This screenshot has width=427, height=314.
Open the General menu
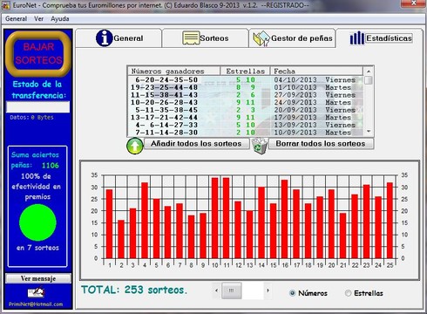pos(16,19)
